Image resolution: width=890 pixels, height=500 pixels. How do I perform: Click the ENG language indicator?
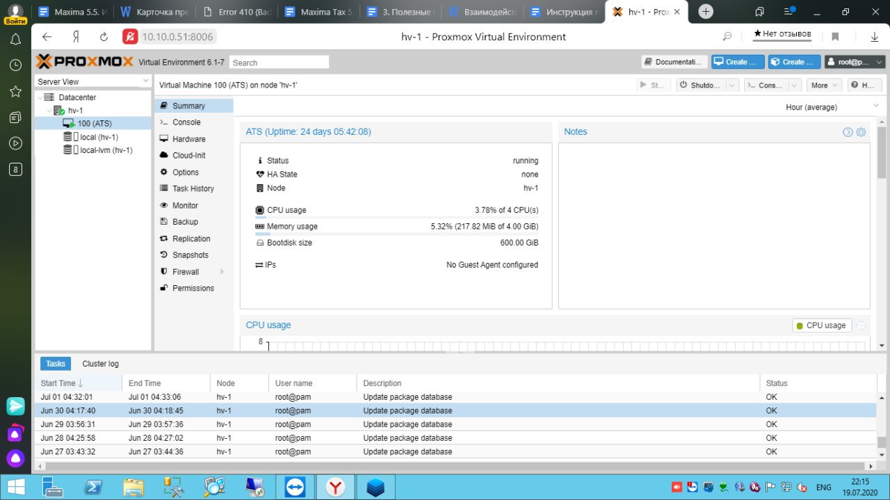[823, 487]
